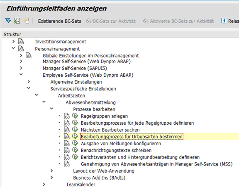The height and width of the screenshot is (187, 239).
Task: Collapse the Prozesse bearbeiten node
Action: point(51,109)
